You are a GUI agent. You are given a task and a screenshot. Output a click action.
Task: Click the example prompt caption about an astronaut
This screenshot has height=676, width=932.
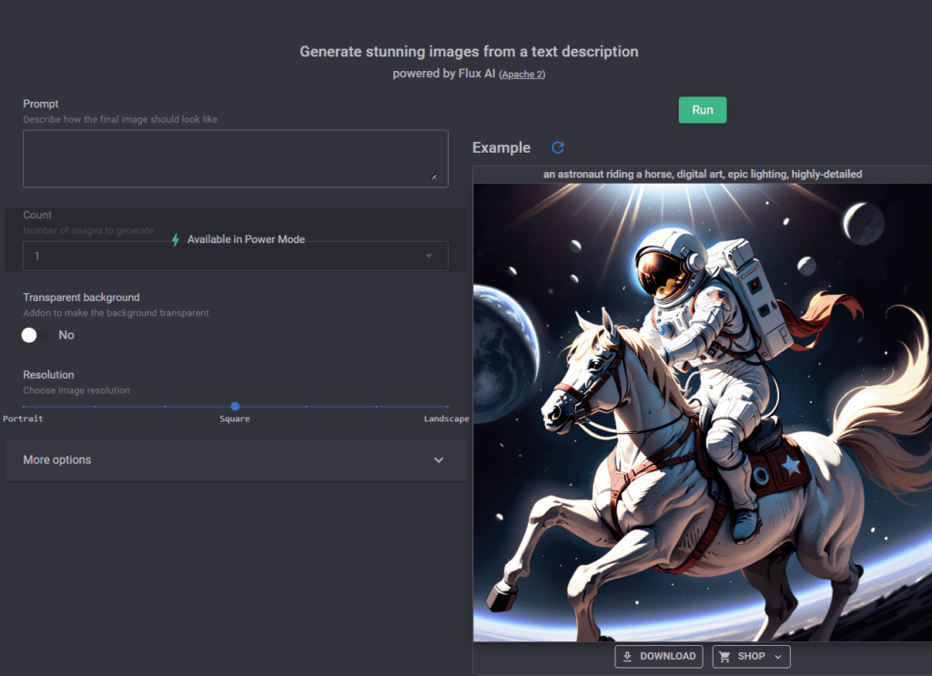pos(703,174)
